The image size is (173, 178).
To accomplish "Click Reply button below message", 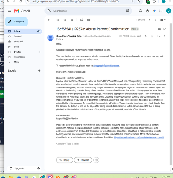I will 64,160.
